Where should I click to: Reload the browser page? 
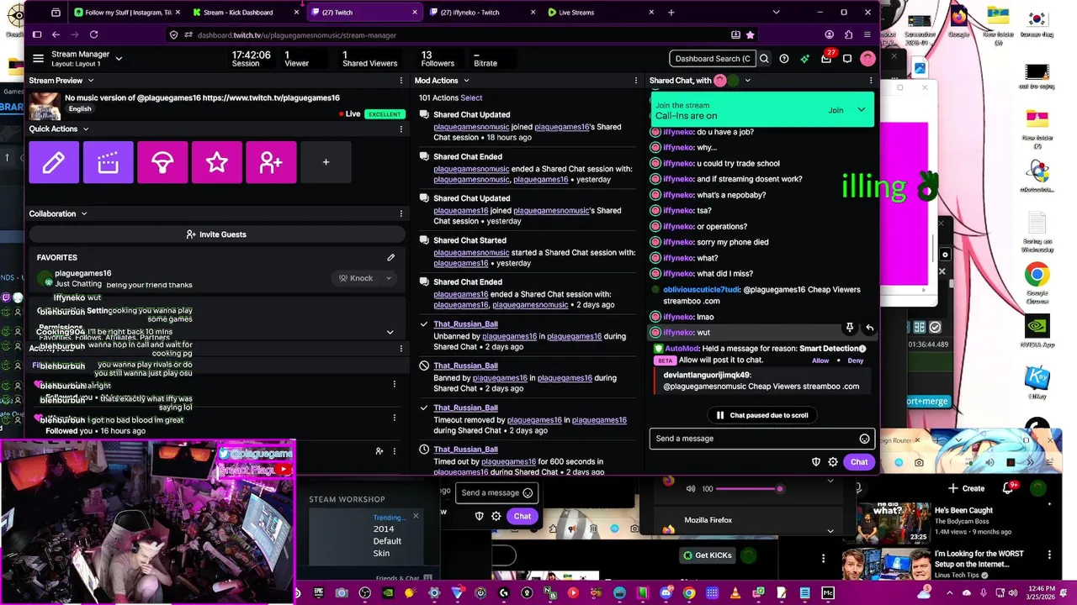[x=93, y=34]
